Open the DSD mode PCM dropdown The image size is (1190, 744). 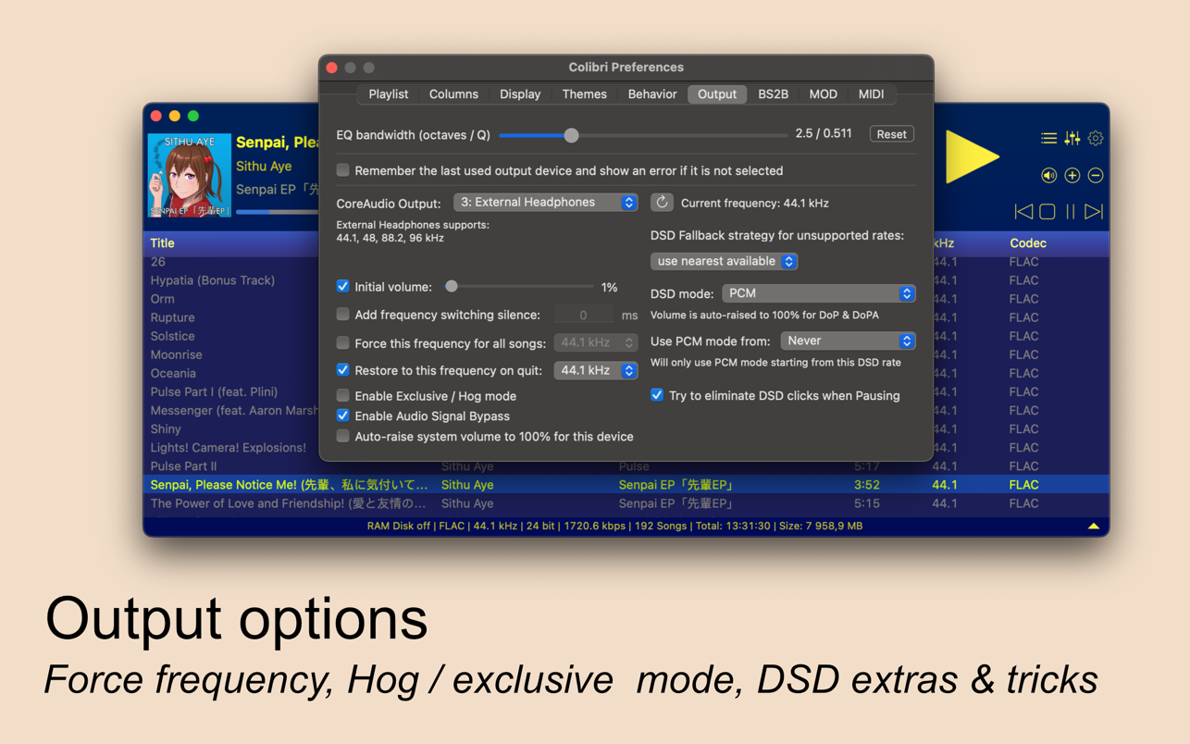[x=818, y=293]
